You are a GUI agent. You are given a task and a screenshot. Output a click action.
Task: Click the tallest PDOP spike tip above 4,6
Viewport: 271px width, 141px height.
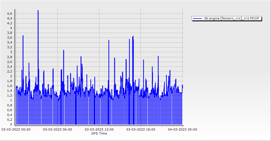38,11
